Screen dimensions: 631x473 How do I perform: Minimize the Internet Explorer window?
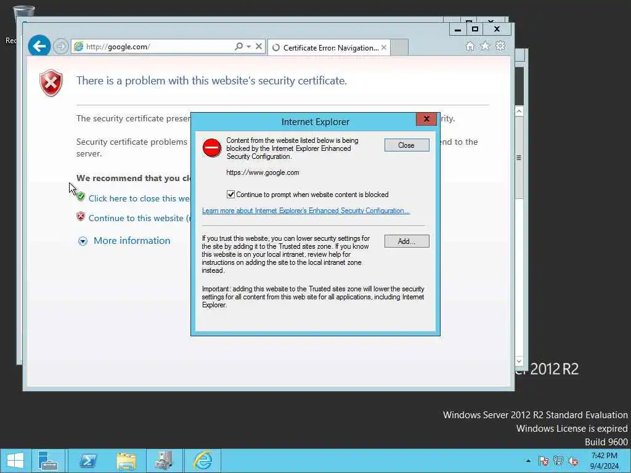pos(458,30)
